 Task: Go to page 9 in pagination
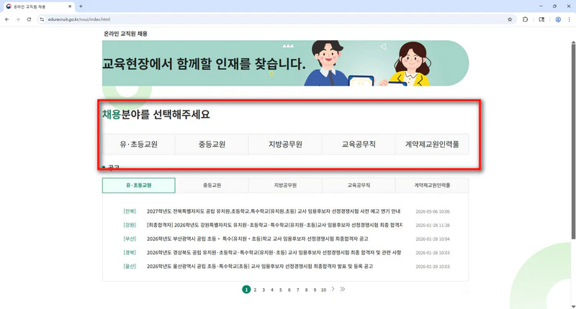315,290
